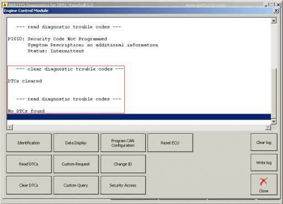Image resolution: width=283 pixels, height=204 pixels.
Task: Open Security Access
Action: coord(123,185)
